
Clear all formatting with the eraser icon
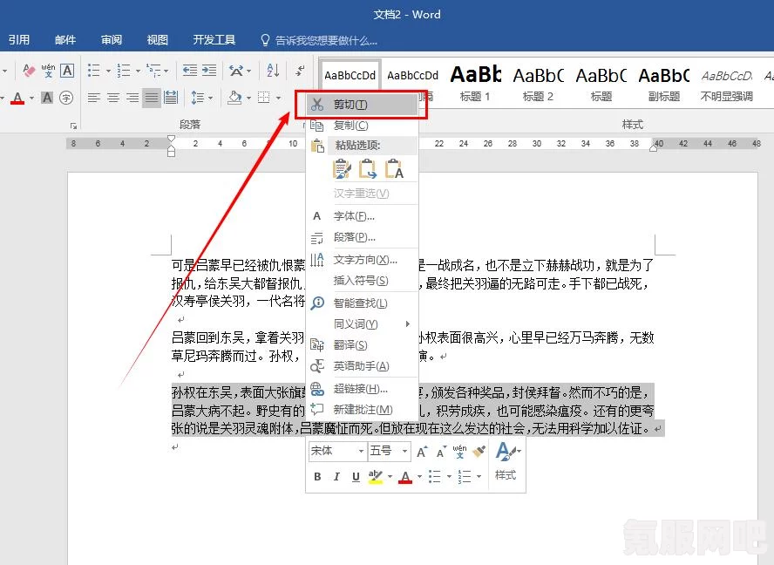click(x=29, y=71)
